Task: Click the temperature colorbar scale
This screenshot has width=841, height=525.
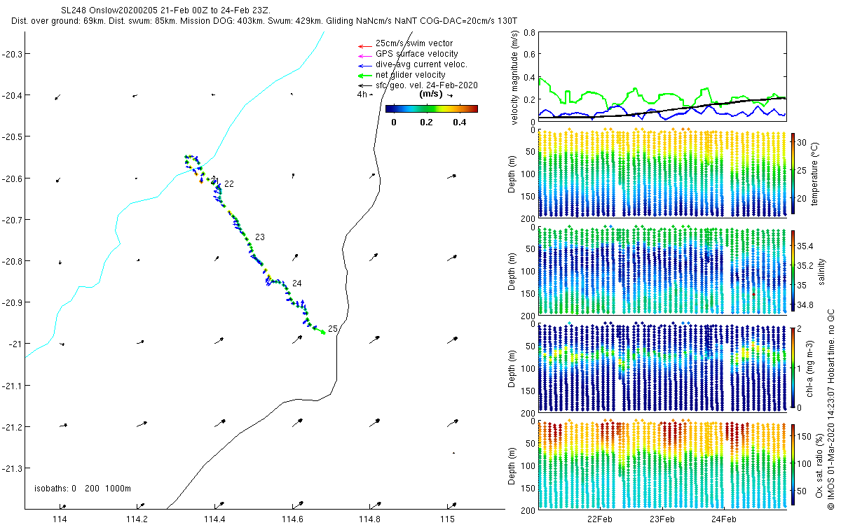Action: coord(793,174)
